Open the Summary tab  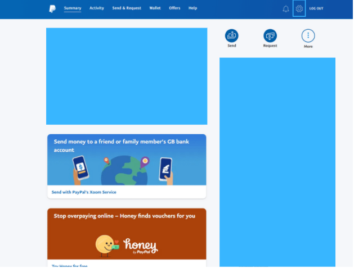pyautogui.click(x=73, y=8)
